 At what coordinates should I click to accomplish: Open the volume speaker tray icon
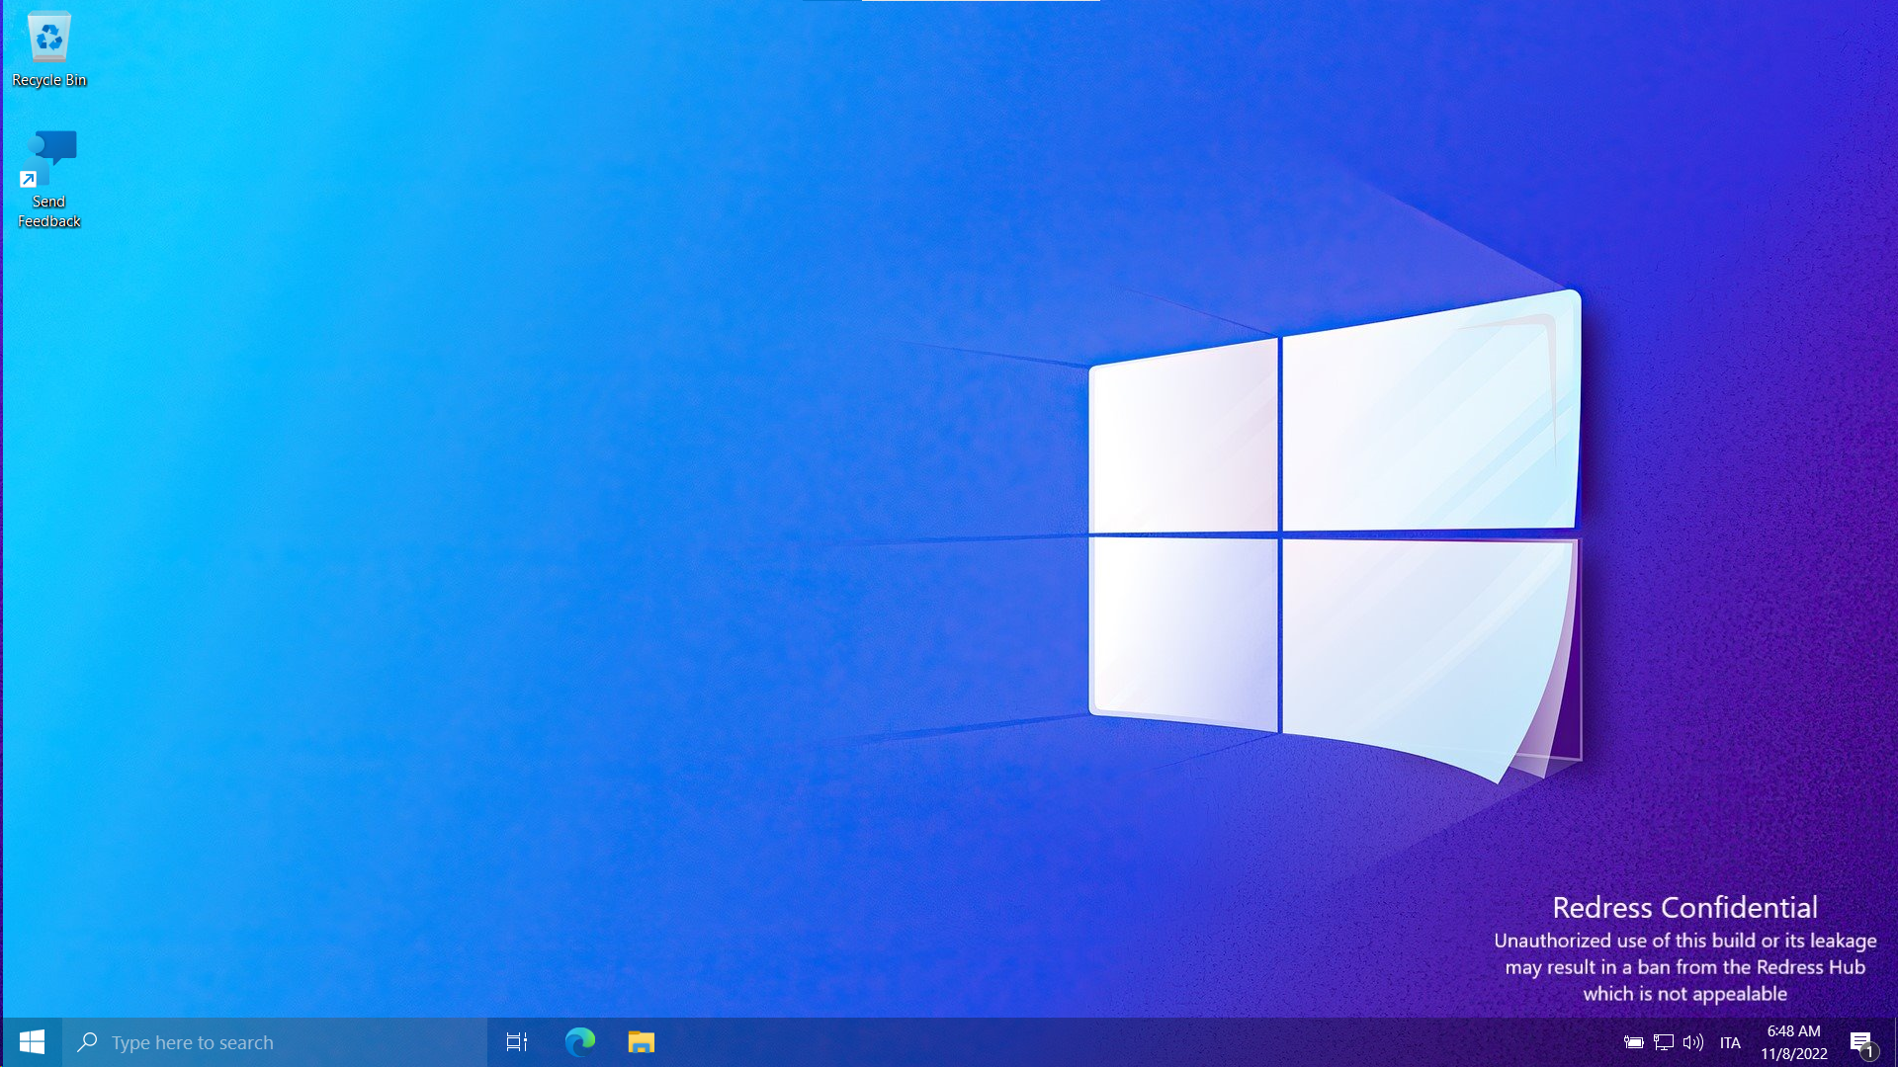point(1693,1042)
